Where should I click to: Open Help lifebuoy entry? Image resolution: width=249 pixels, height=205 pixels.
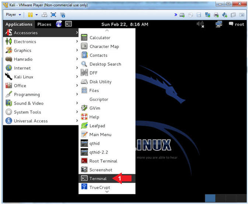[x=107, y=117]
